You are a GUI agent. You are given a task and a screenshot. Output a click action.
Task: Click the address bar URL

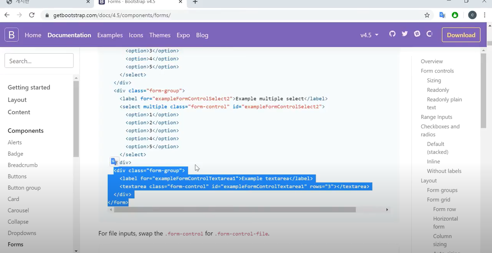coord(112,15)
